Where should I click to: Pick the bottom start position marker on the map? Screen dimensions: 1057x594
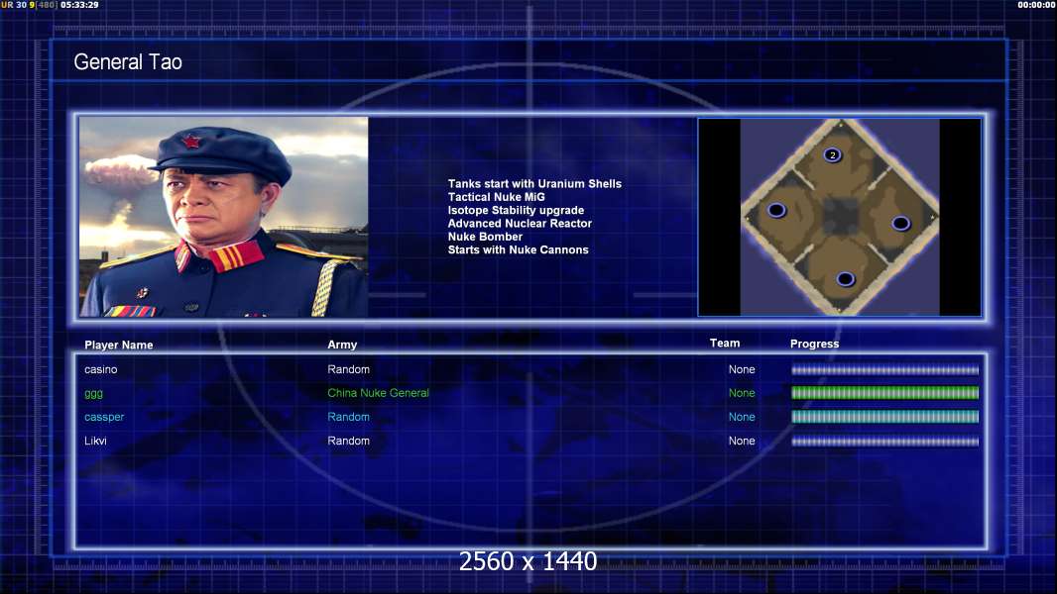(x=846, y=278)
